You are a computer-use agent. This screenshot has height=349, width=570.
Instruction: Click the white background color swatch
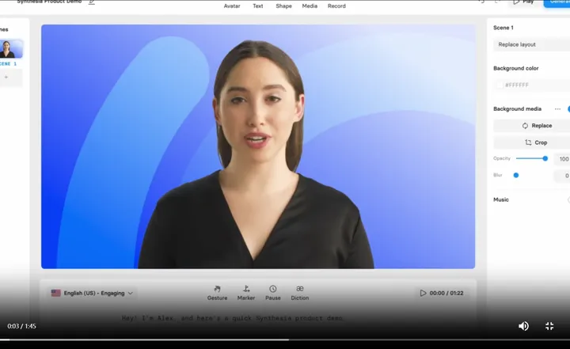pos(500,85)
